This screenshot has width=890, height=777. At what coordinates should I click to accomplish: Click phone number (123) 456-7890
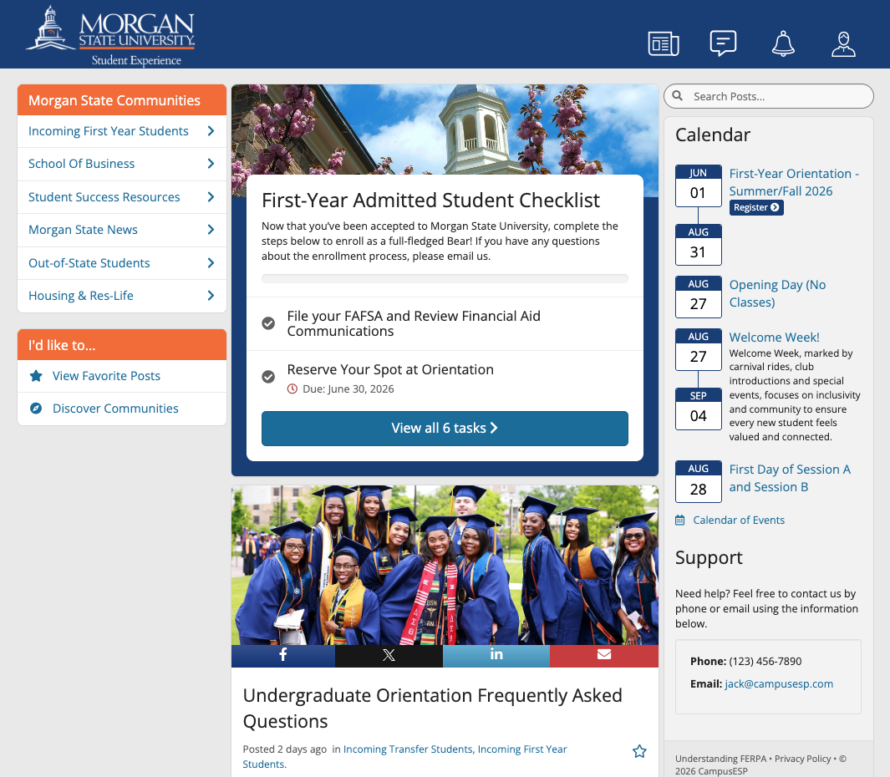pos(765,661)
